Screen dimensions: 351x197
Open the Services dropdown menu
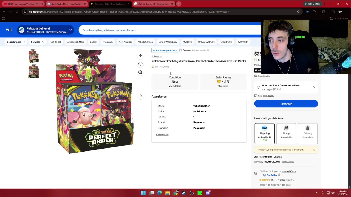coord(38,42)
